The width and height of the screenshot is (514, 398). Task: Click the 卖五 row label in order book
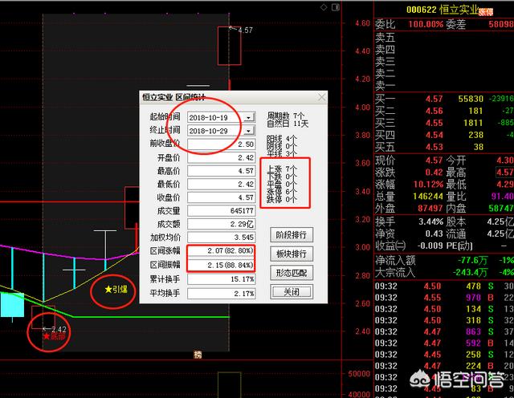tap(385, 38)
